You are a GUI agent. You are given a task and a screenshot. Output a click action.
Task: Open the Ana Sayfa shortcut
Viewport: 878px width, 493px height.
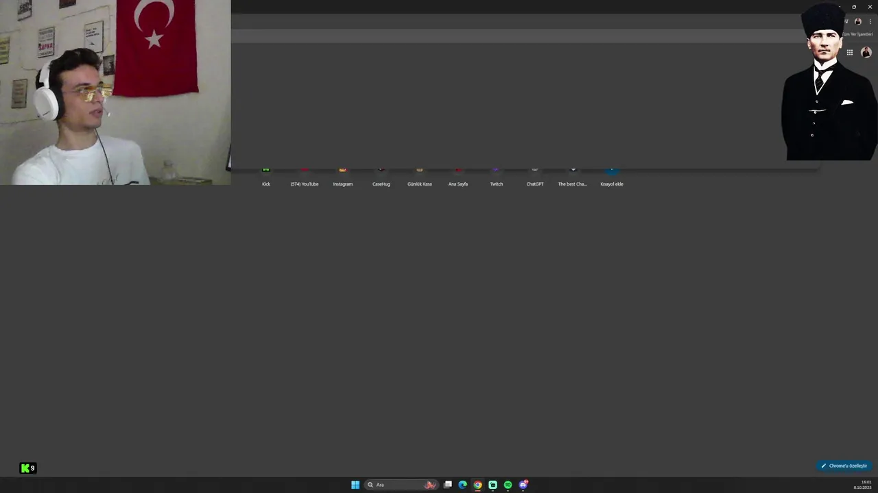[x=458, y=177]
